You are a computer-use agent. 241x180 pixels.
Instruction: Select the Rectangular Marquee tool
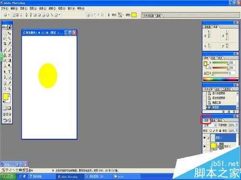[5, 33]
